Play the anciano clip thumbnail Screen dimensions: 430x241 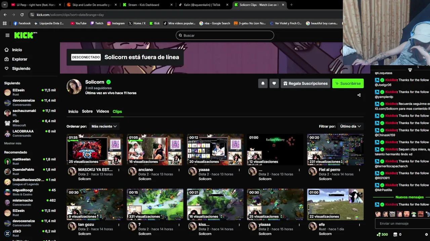point(155,149)
